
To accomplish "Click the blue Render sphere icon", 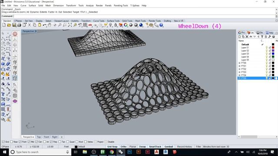I will (x=141, y=25).
